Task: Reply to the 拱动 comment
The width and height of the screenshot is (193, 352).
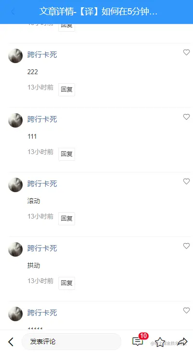Action: tap(66, 283)
